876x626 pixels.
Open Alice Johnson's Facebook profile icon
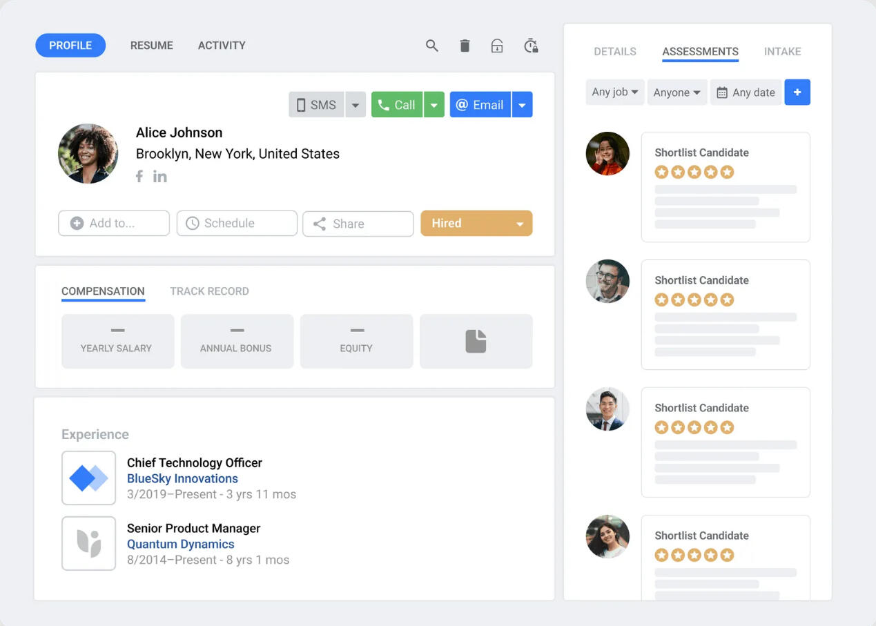point(139,177)
